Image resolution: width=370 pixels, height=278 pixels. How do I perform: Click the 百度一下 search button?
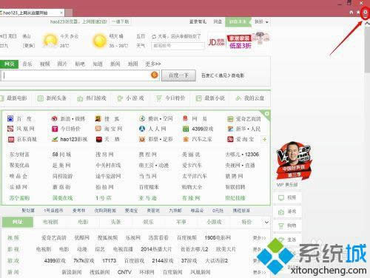coord(178,75)
